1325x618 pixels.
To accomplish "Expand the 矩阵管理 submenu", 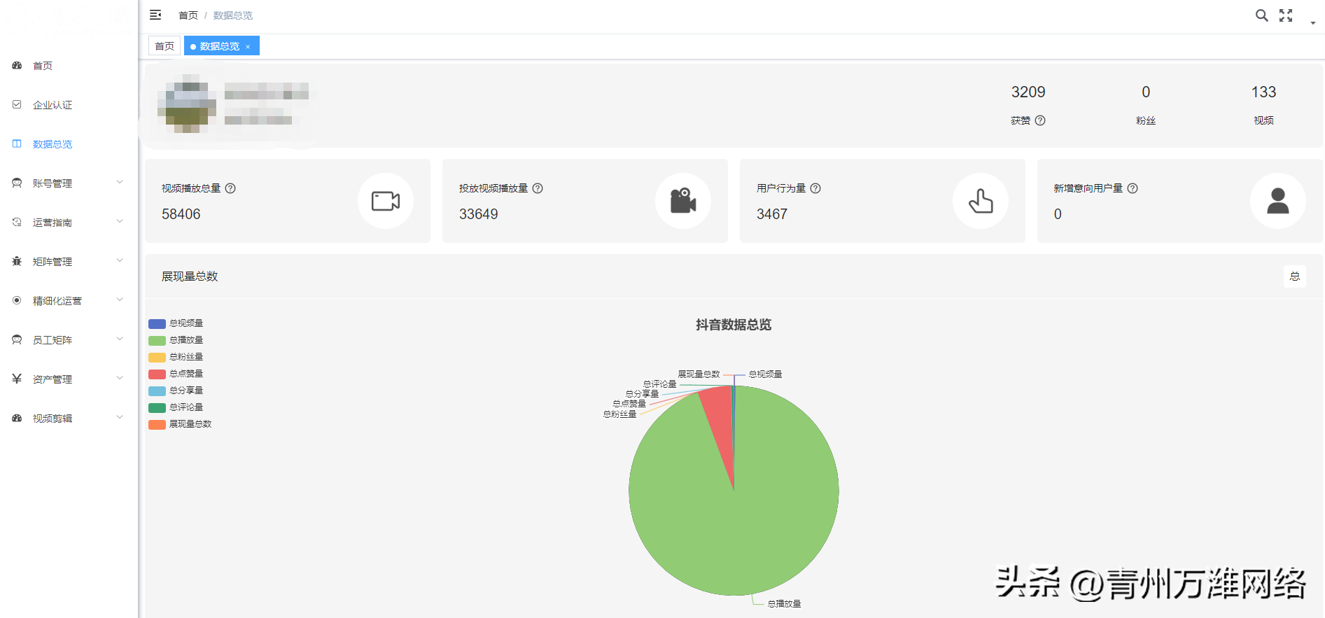I will [x=68, y=262].
